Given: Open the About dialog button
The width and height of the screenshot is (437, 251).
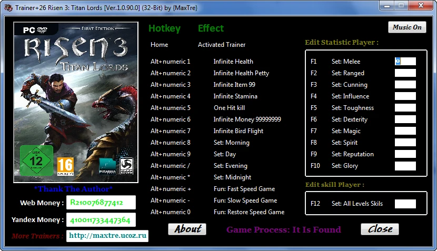Looking at the screenshot, I should (x=187, y=229).
